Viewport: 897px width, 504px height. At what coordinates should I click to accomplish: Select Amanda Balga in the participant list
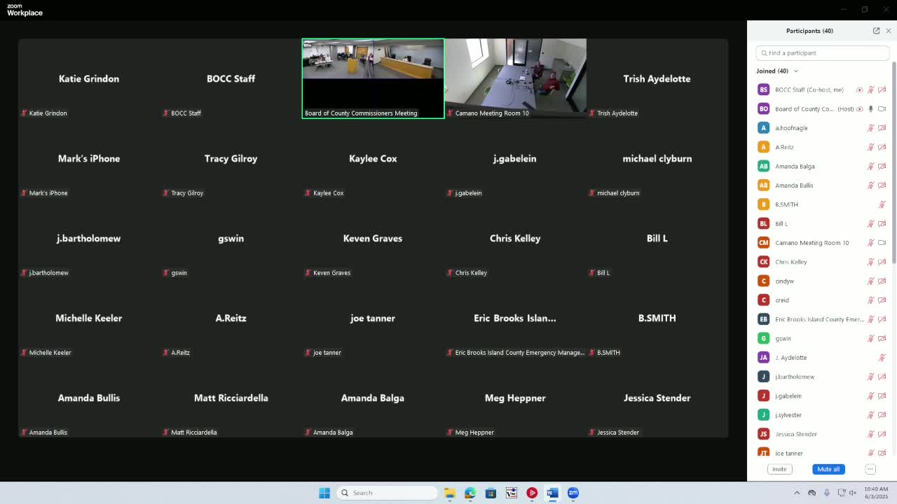tap(795, 167)
